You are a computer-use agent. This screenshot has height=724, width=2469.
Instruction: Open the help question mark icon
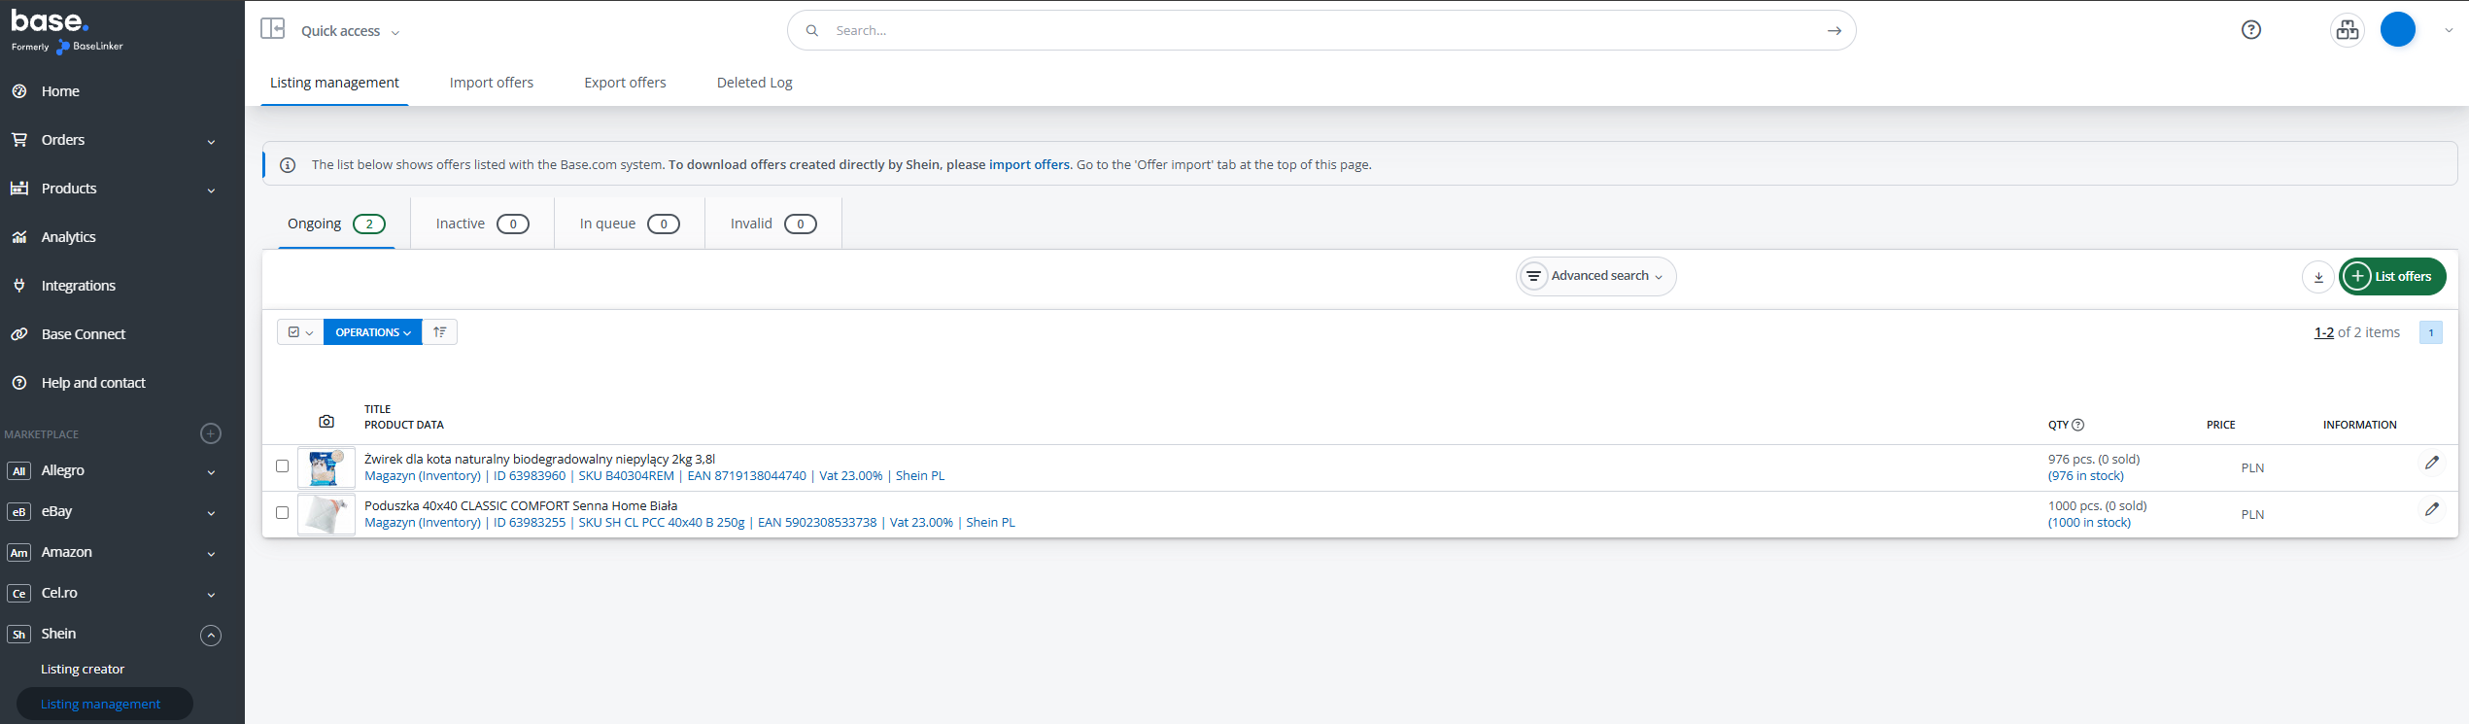(x=2250, y=30)
